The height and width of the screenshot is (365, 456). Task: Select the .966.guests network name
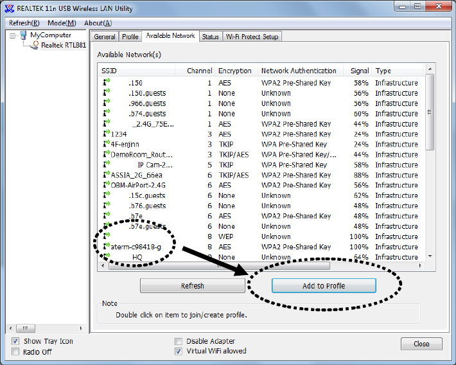pos(147,103)
